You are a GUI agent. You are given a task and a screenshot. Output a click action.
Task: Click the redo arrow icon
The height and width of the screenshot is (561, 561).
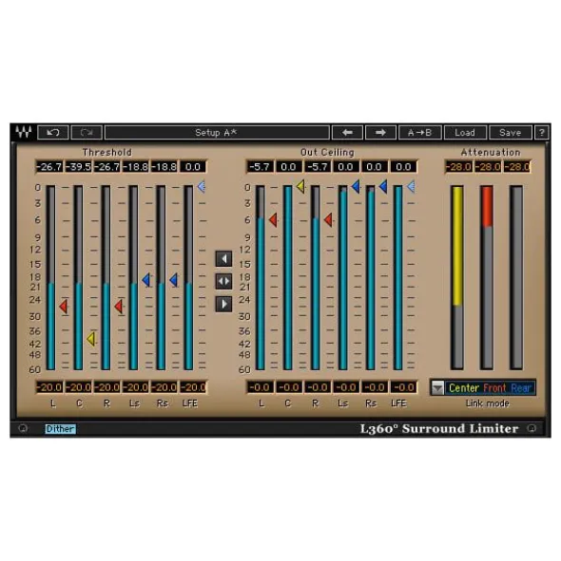pos(87,133)
